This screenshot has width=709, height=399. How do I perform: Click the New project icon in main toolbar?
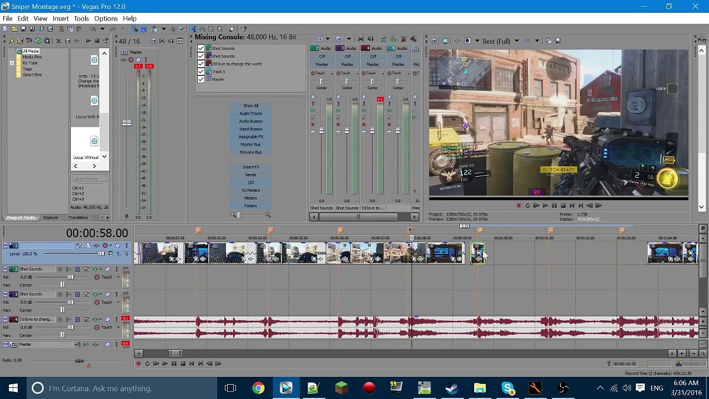pyautogui.click(x=5, y=29)
